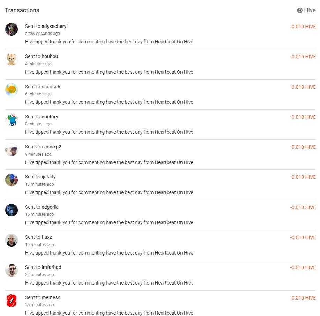Open the olujose6 username link
This screenshot has width=320, height=316.
pyautogui.click(x=51, y=87)
